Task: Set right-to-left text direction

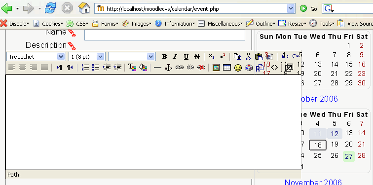Action: [x=70, y=68]
